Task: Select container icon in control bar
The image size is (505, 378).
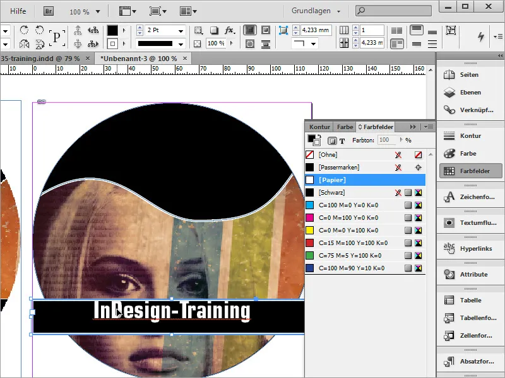Action: coord(78,30)
